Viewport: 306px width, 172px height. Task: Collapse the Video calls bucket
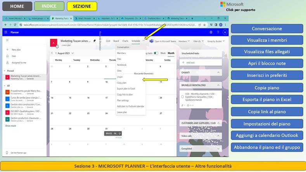click(x=218, y=136)
